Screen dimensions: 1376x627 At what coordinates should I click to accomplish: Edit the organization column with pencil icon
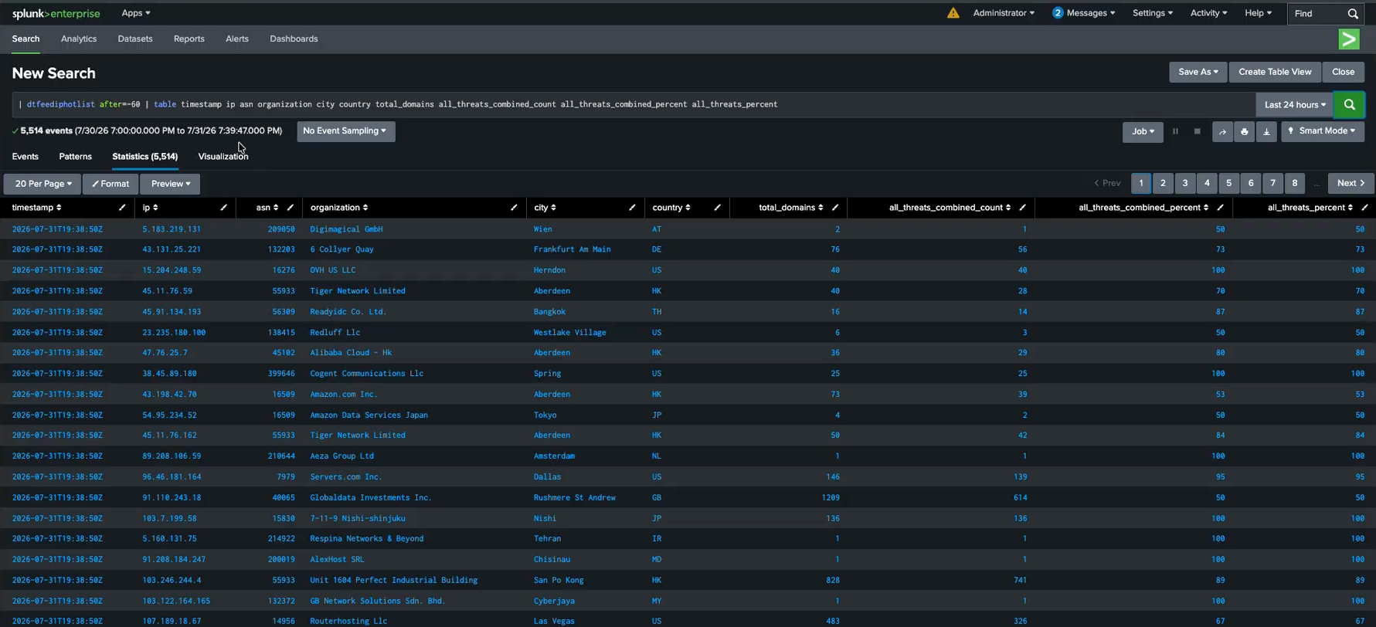click(x=514, y=208)
